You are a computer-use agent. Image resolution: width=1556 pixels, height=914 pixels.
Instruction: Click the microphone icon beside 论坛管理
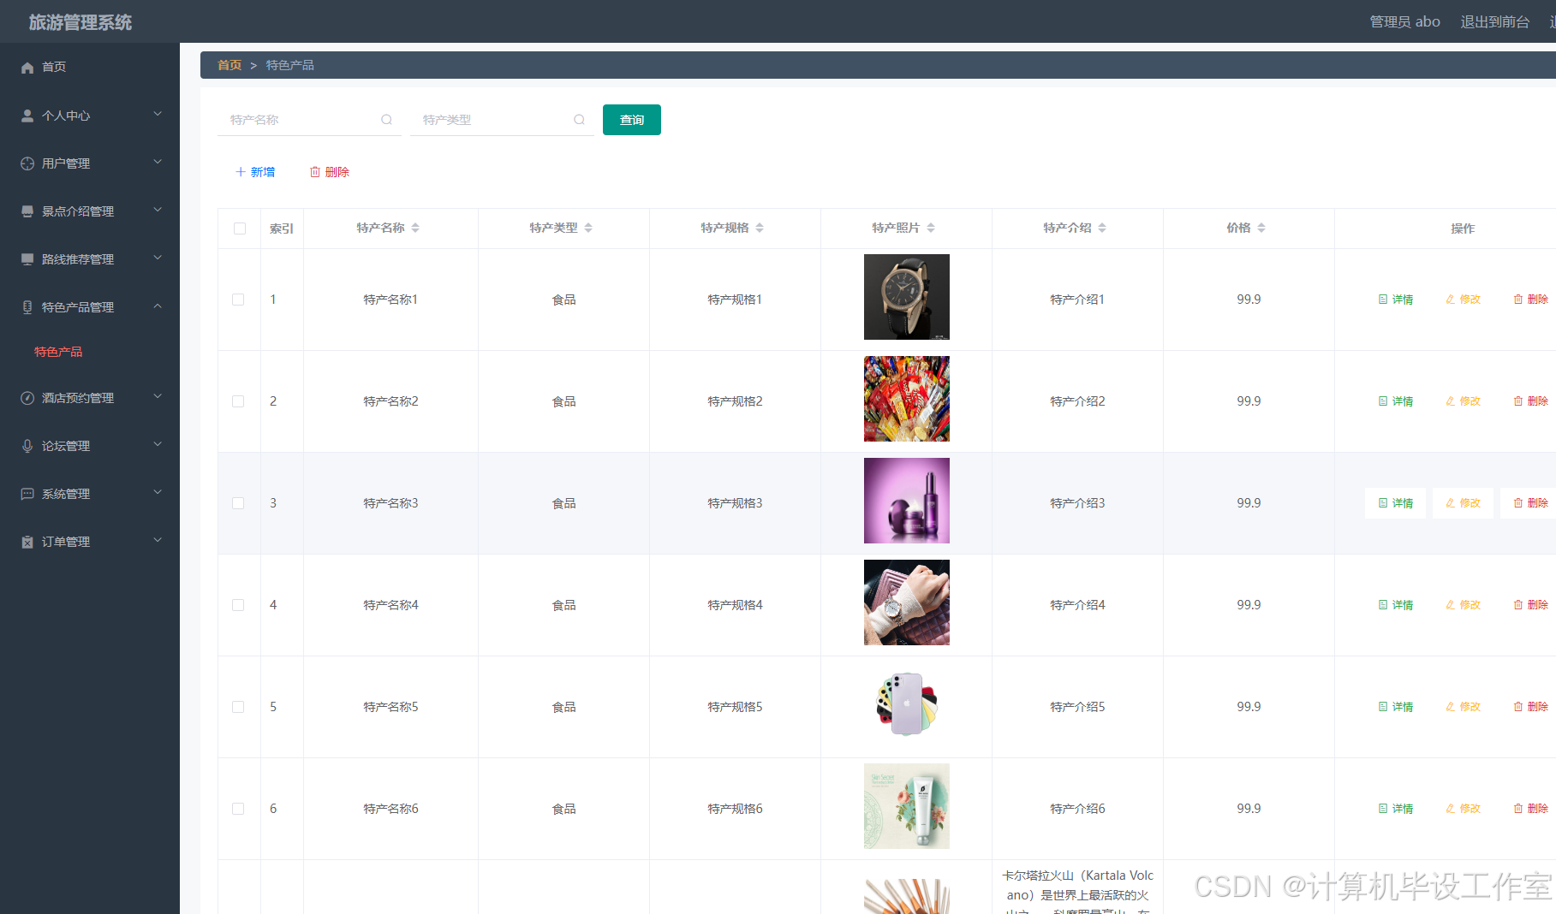27,446
